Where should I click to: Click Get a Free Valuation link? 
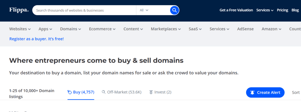[236, 10]
